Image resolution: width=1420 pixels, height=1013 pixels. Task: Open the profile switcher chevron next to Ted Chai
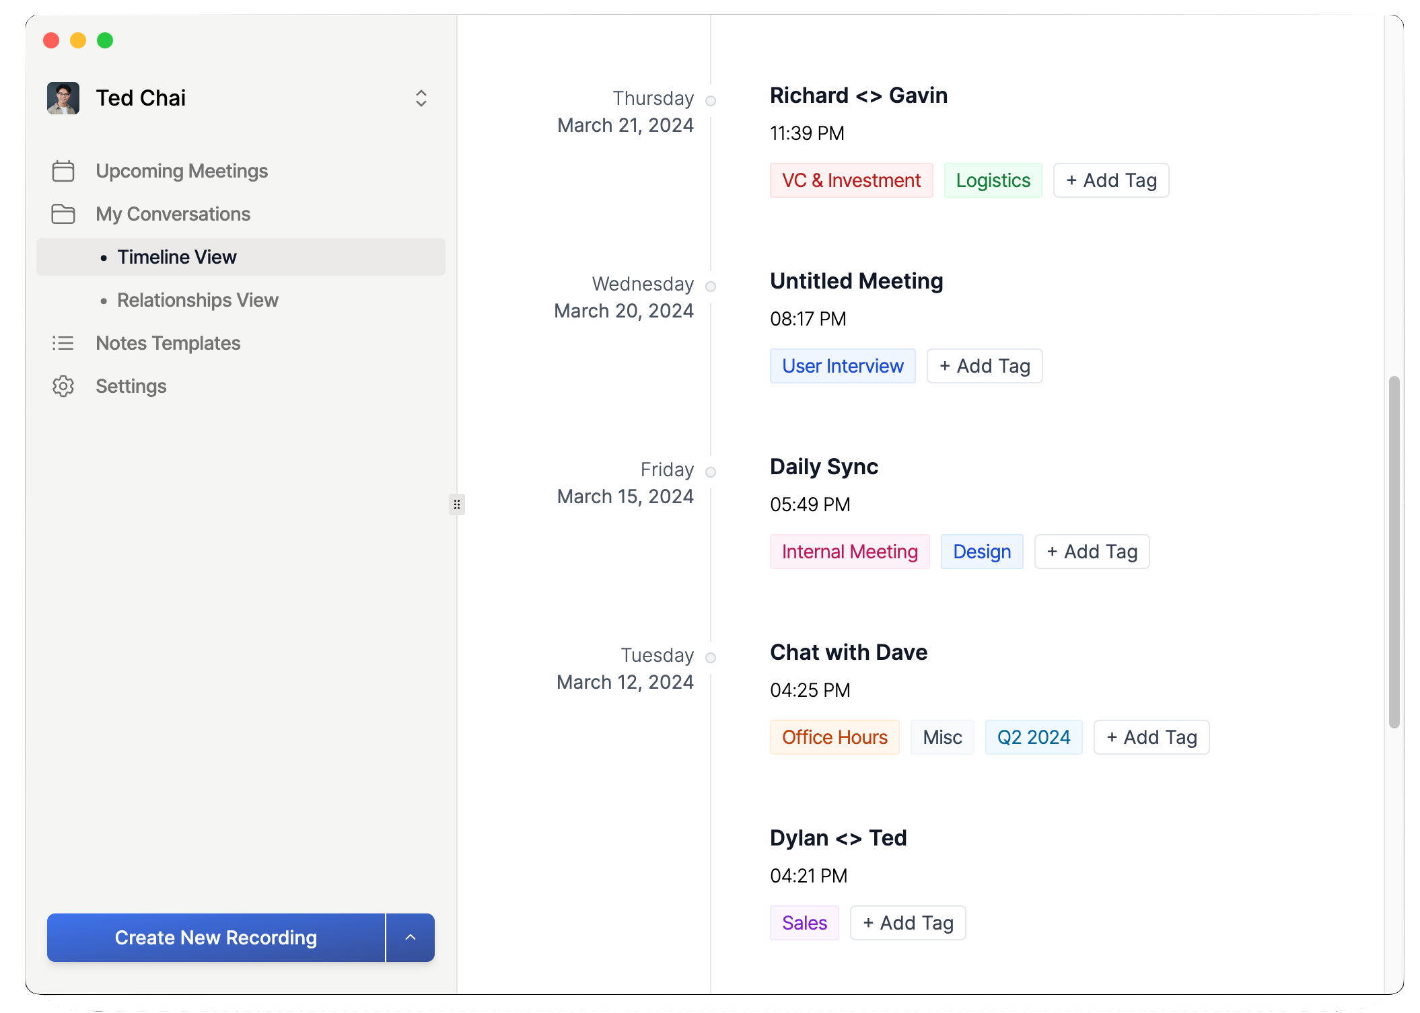coord(421,98)
